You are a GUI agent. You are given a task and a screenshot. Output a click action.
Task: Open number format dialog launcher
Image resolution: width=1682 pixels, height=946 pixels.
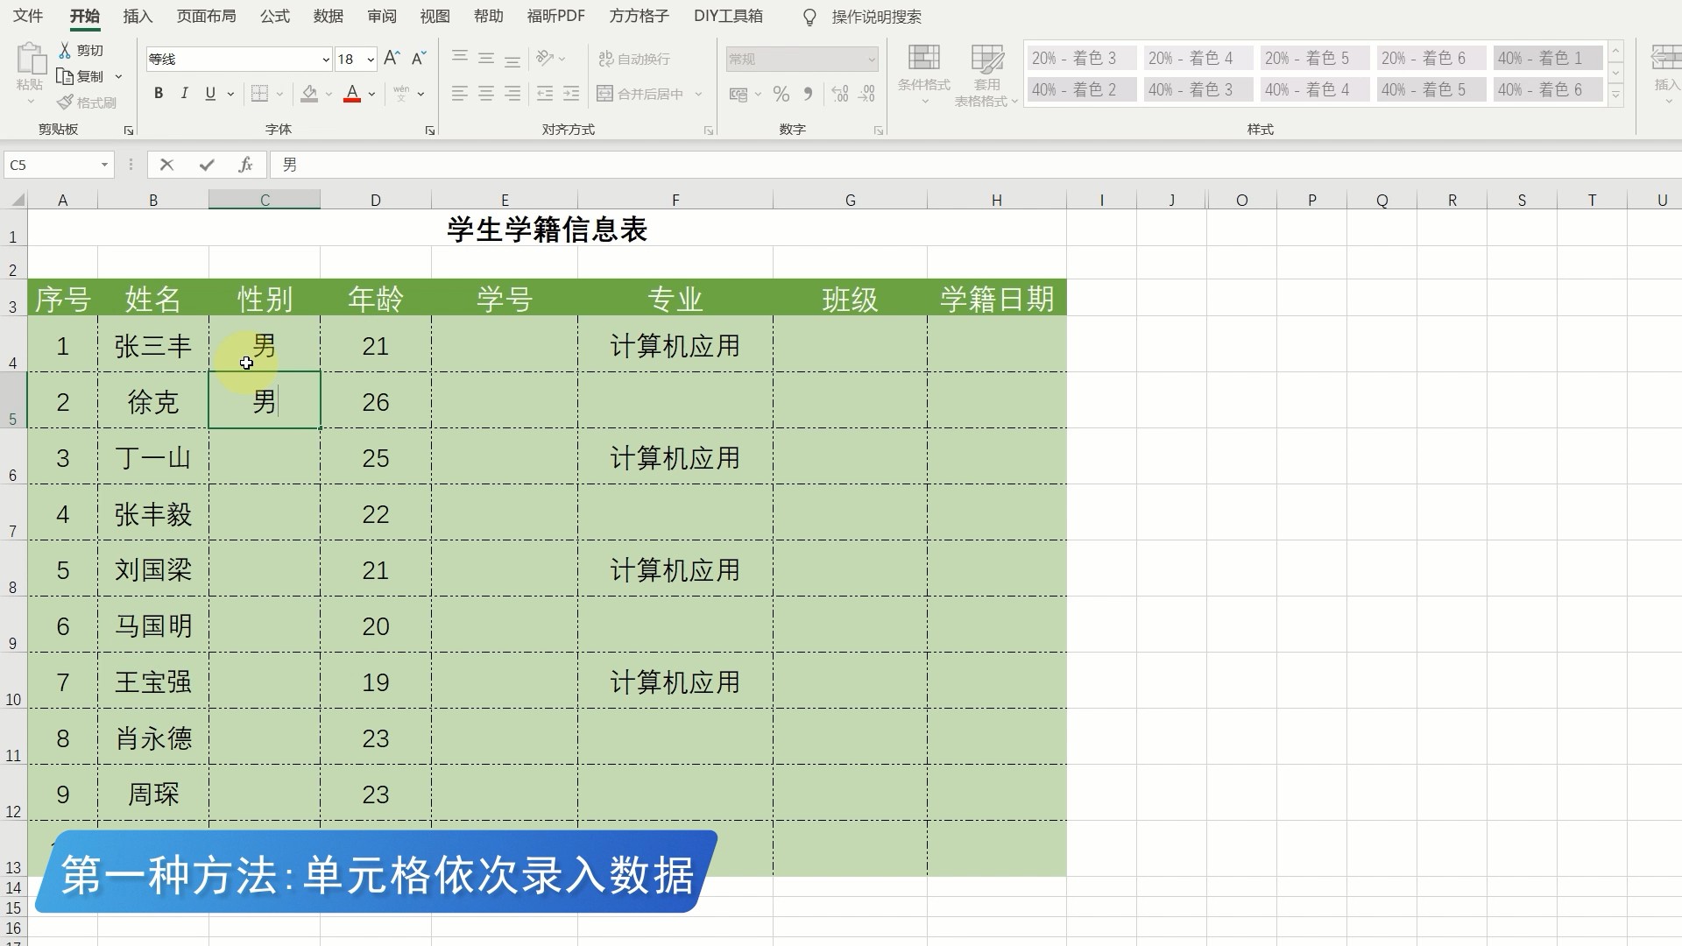pos(878,131)
